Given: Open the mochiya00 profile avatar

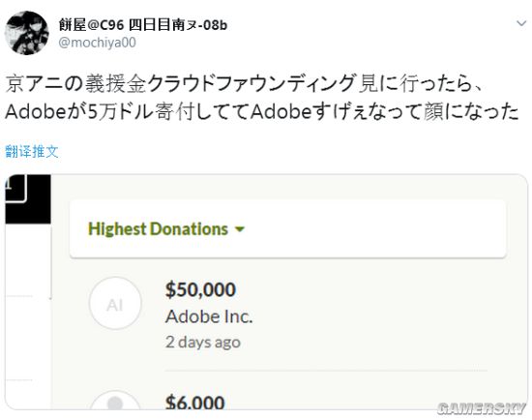Looking at the screenshot, I should [x=27, y=33].
